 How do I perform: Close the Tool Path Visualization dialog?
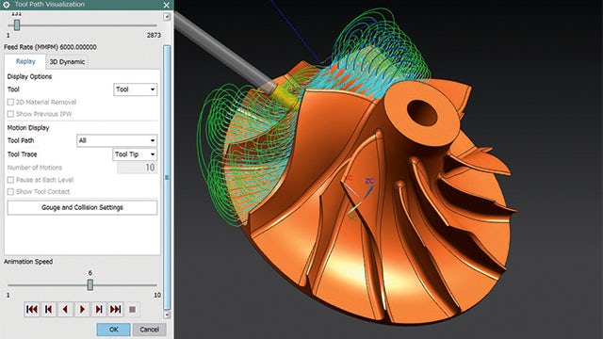tap(166, 5)
